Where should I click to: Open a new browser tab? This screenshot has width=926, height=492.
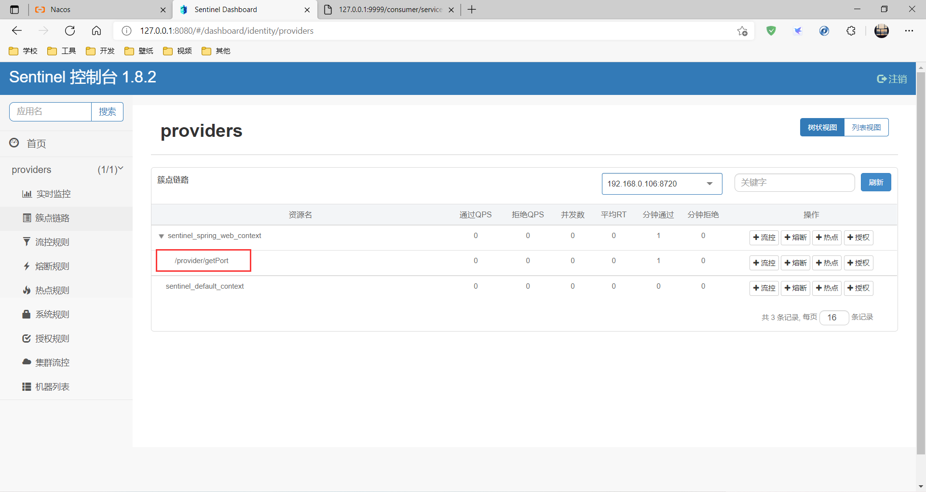tap(472, 10)
